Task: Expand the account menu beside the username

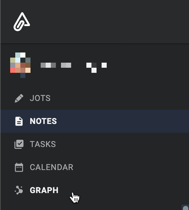Action: pos(91,68)
